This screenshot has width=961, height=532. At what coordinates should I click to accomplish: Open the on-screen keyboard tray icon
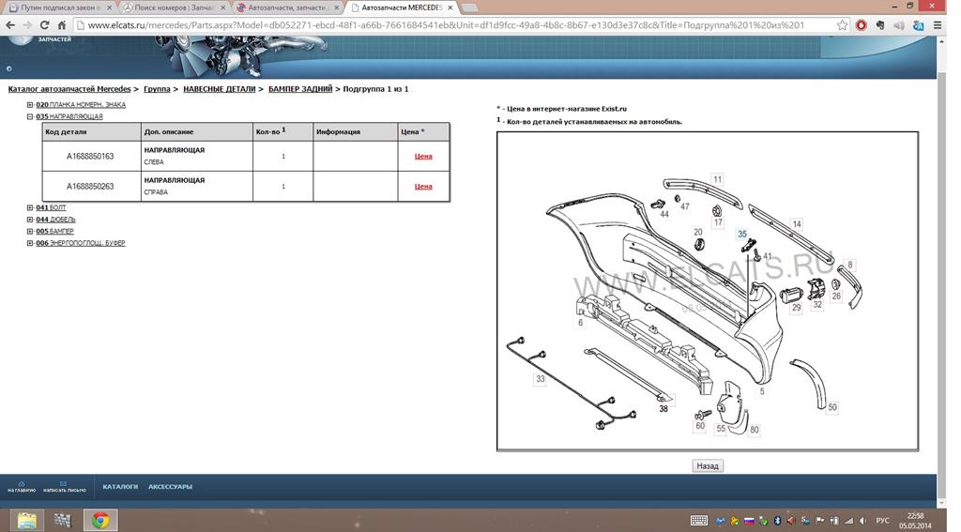click(x=698, y=520)
